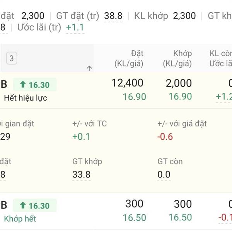Select the KL còn column header
The image size is (232, 232).
221,58
